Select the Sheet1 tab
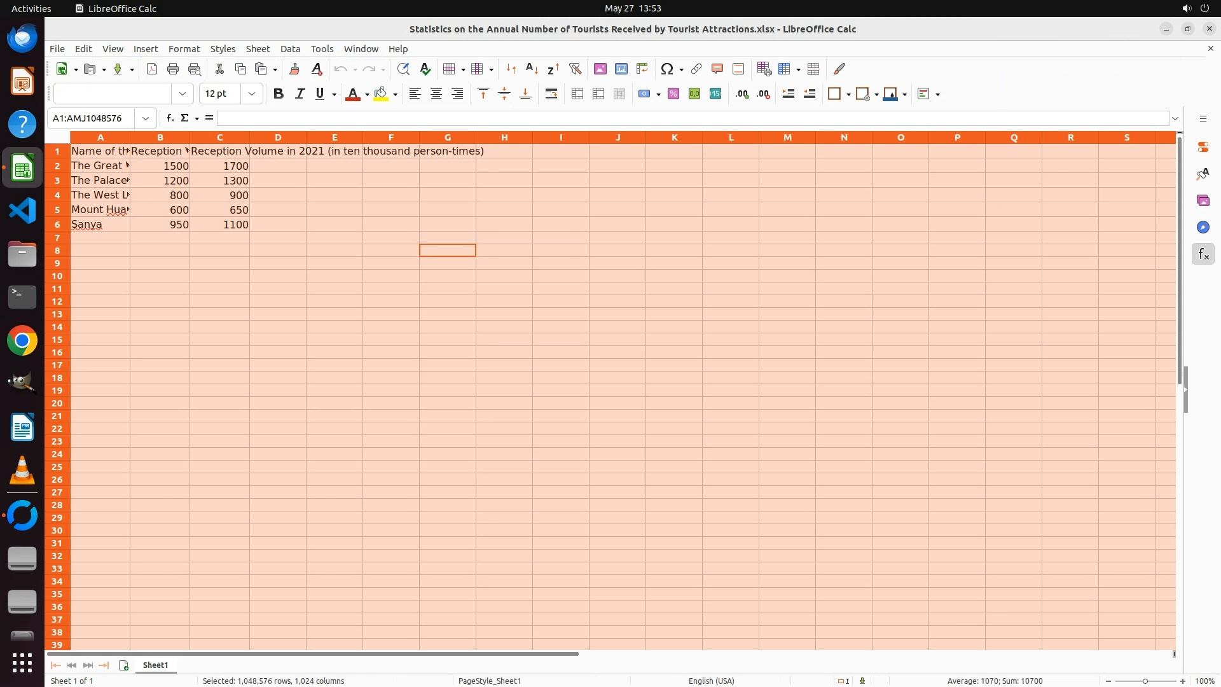Image resolution: width=1221 pixels, height=687 pixels. 155,665
